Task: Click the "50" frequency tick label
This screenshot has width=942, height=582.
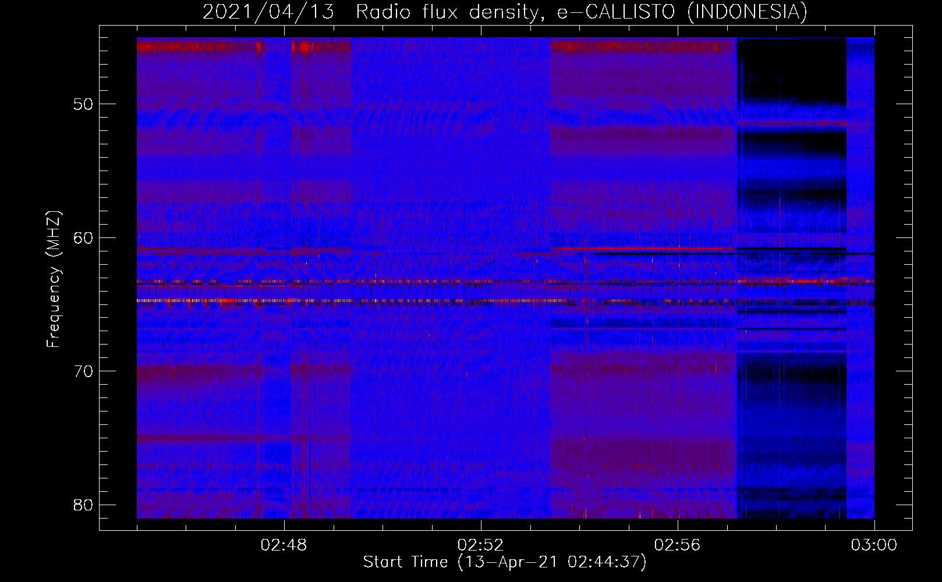Action: 83,104
